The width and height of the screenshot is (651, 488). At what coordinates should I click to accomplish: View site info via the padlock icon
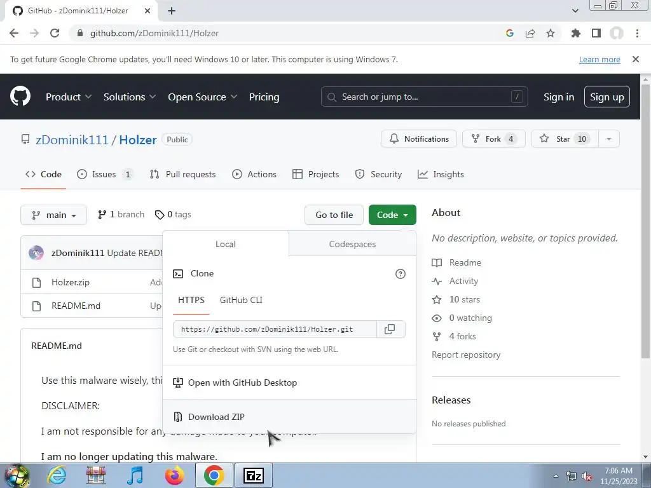pyautogui.click(x=80, y=33)
